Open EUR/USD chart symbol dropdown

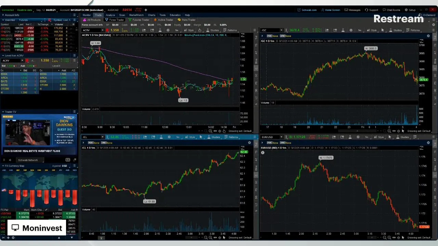(x=282, y=137)
